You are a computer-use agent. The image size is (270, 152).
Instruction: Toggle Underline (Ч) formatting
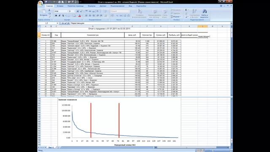(63, 16)
